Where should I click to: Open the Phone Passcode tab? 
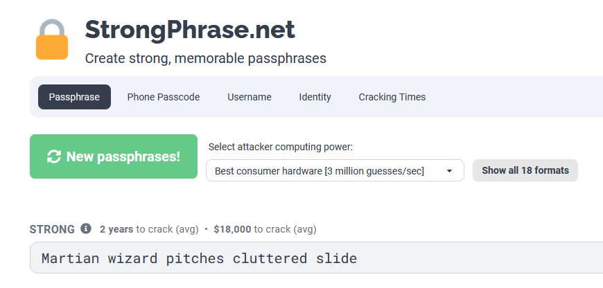tap(164, 97)
